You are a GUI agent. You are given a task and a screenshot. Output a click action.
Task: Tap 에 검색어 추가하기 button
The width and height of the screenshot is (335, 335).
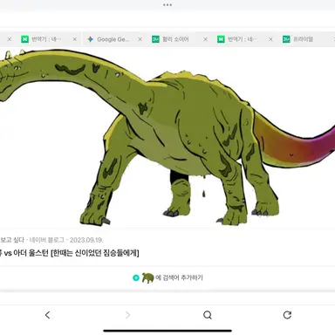coord(167,277)
